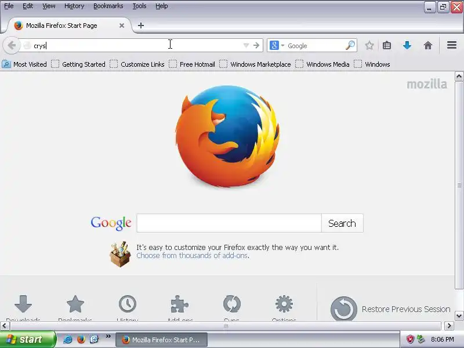Open History clock shortcut at page bottom
464x348 pixels.
click(x=128, y=305)
